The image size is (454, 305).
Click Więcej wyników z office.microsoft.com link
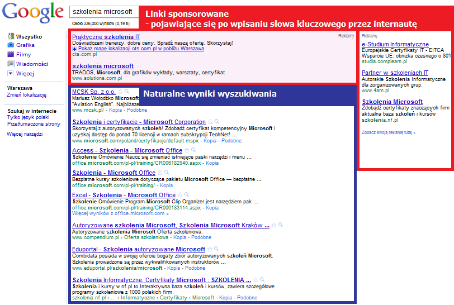(120, 213)
